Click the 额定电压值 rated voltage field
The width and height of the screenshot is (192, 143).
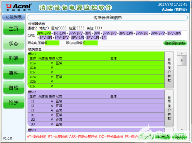pyautogui.click(x=52, y=43)
